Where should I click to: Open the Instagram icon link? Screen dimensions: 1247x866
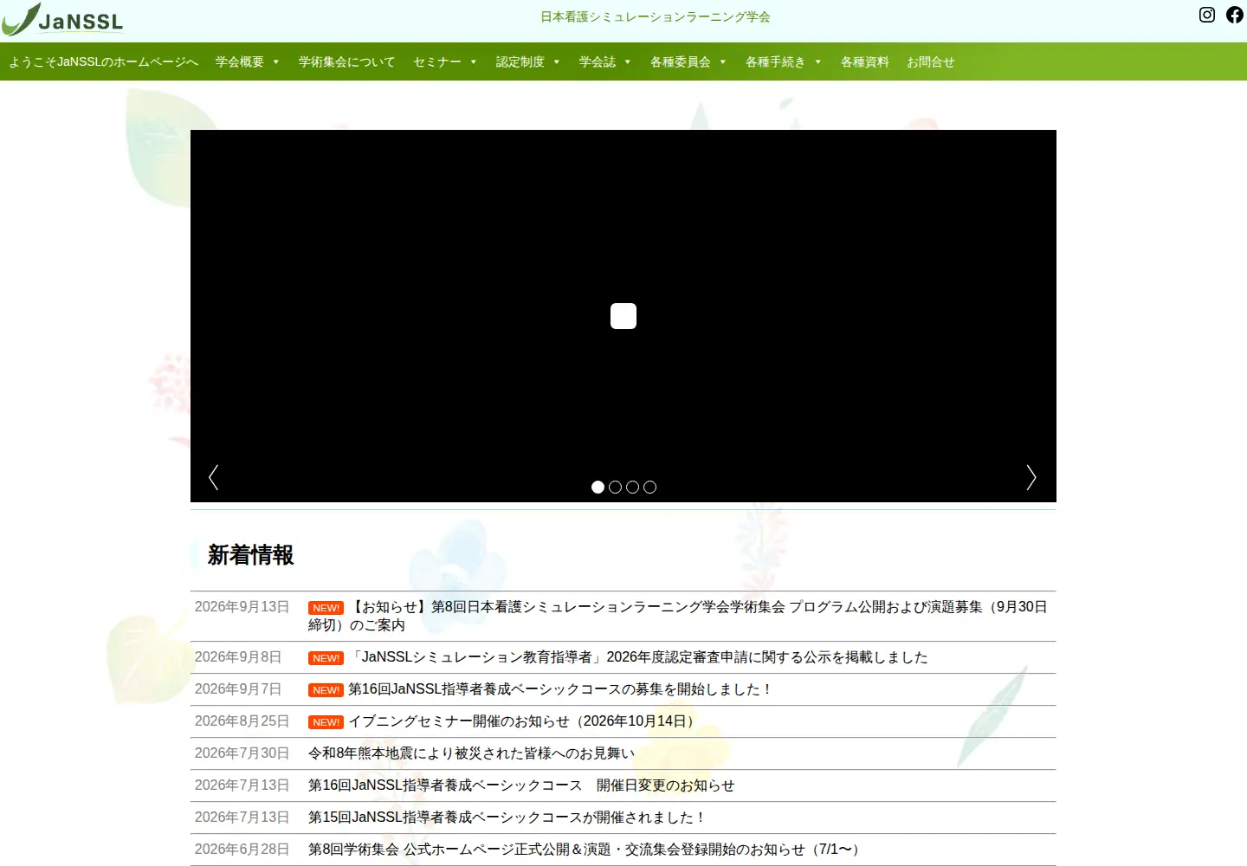point(1207,15)
